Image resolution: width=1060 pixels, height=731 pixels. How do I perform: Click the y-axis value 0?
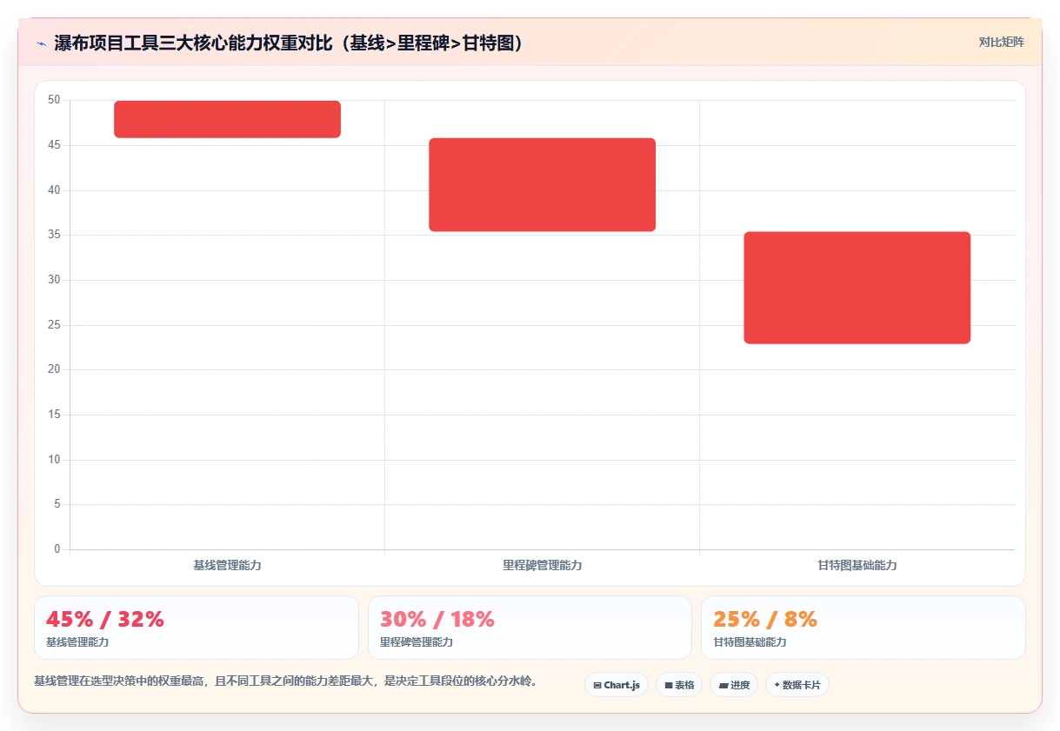[x=57, y=549]
